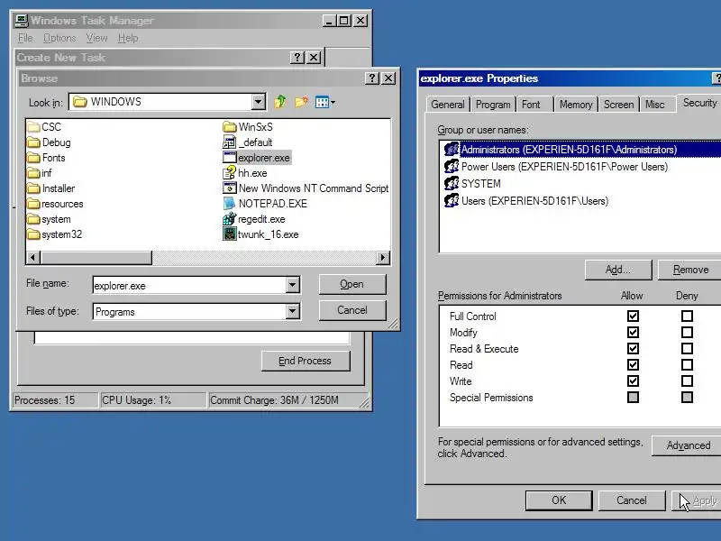Select the WinSxS folder icon
Image resolution: width=721 pixels, height=541 pixels.
(x=230, y=126)
